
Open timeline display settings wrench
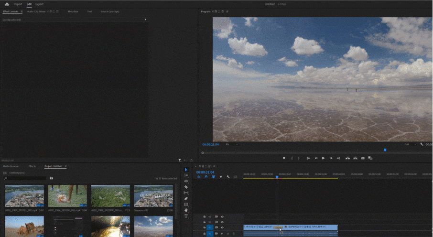click(228, 177)
